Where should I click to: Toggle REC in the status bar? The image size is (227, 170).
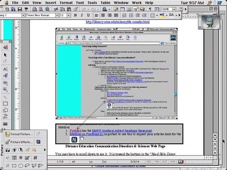pyautogui.click(x=149, y=162)
